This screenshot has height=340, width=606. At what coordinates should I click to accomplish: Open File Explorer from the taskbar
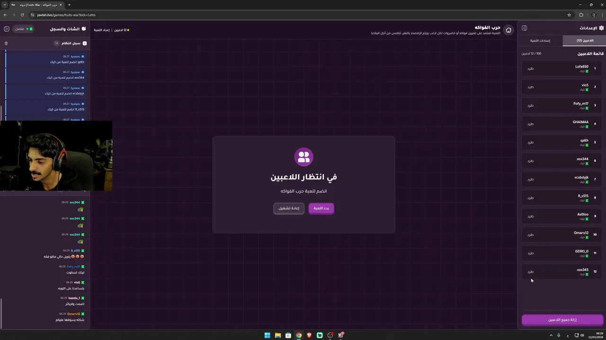coord(278,335)
